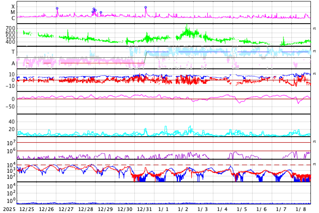Click the 2025 year label
This screenshot has width=319, height=213.
[x=9, y=209]
